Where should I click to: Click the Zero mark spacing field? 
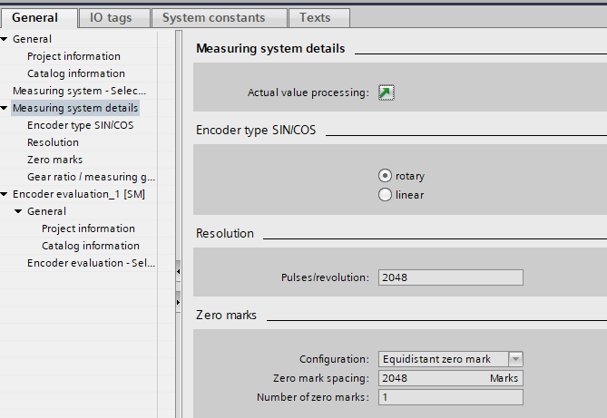(x=434, y=378)
